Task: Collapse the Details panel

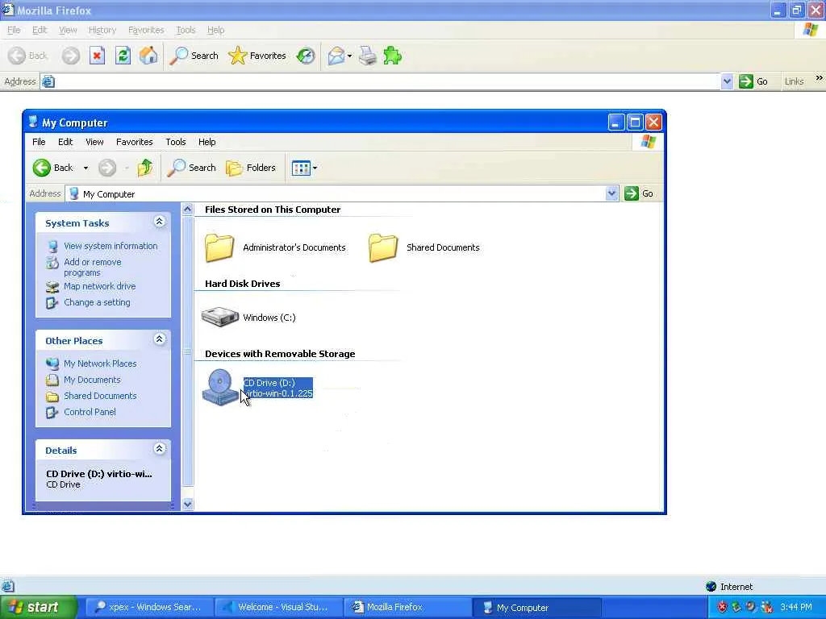Action: pyautogui.click(x=159, y=449)
